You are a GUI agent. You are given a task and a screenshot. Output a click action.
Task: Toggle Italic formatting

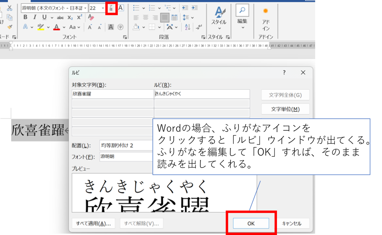click(x=35, y=18)
